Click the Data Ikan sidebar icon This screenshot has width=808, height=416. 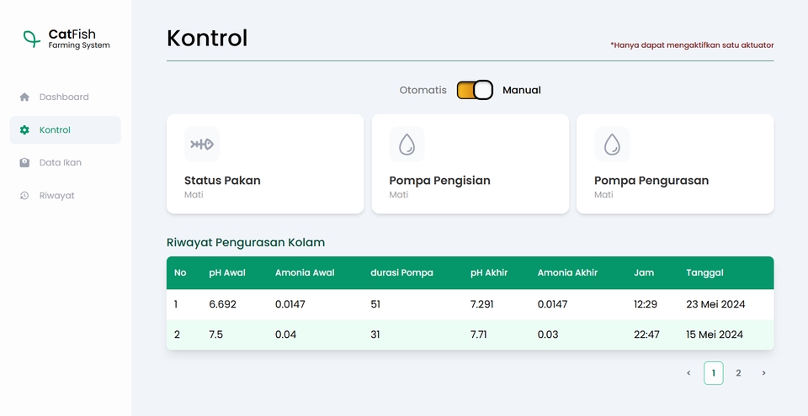point(24,163)
